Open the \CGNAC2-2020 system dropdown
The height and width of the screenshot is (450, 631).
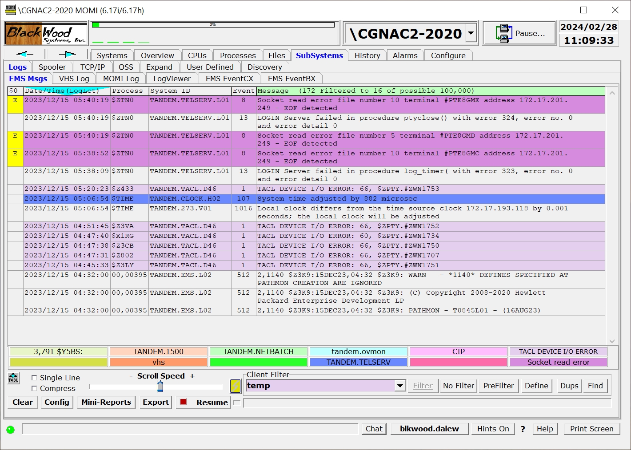click(471, 33)
